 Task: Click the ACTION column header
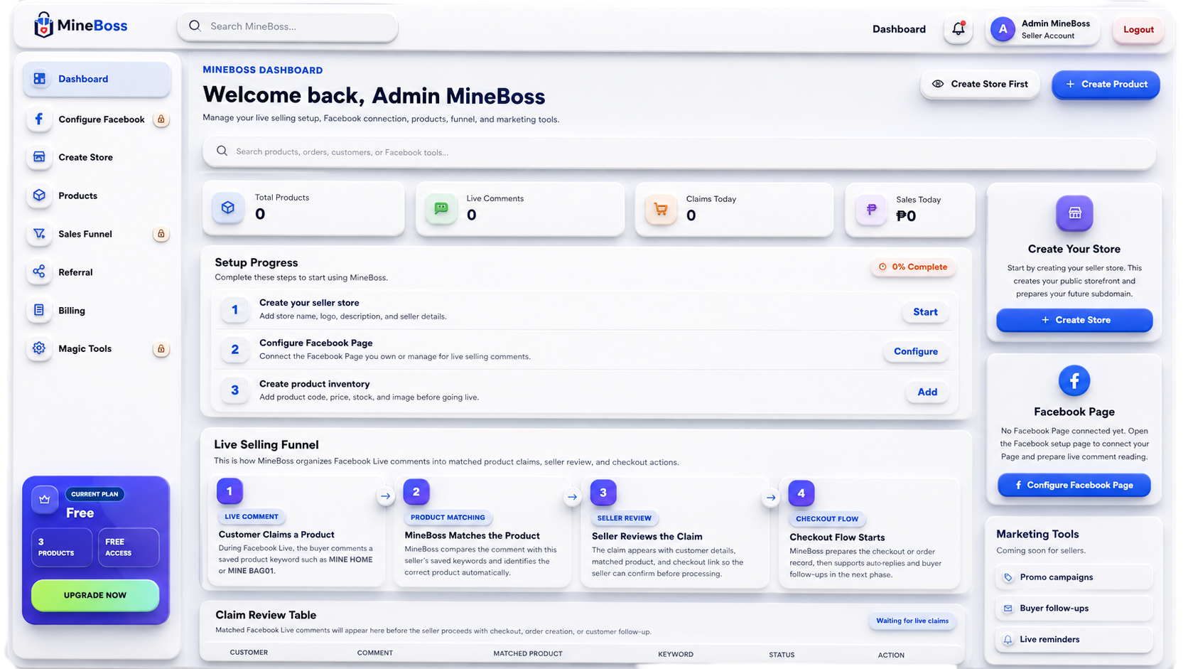click(x=891, y=655)
